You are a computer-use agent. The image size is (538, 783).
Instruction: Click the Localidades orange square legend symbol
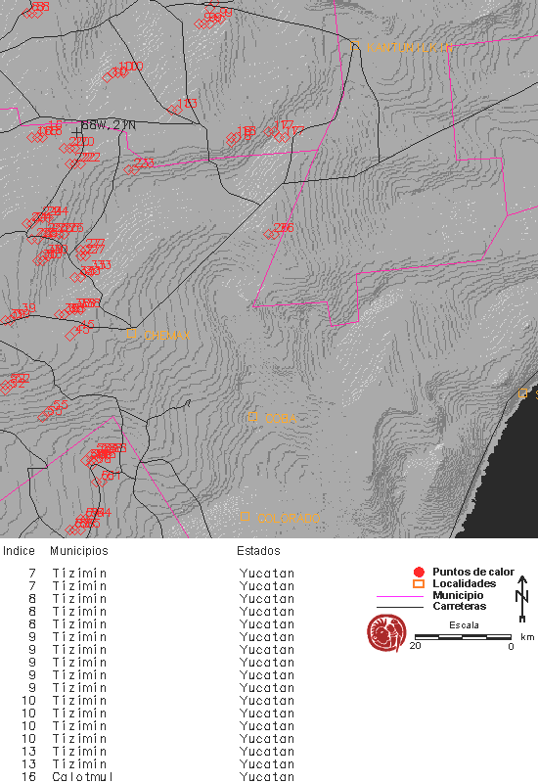coord(419,583)
